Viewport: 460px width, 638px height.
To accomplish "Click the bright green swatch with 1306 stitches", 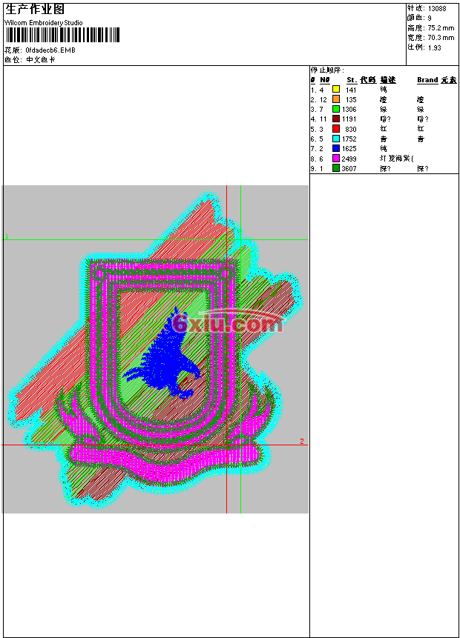I will tap(336, 109).
